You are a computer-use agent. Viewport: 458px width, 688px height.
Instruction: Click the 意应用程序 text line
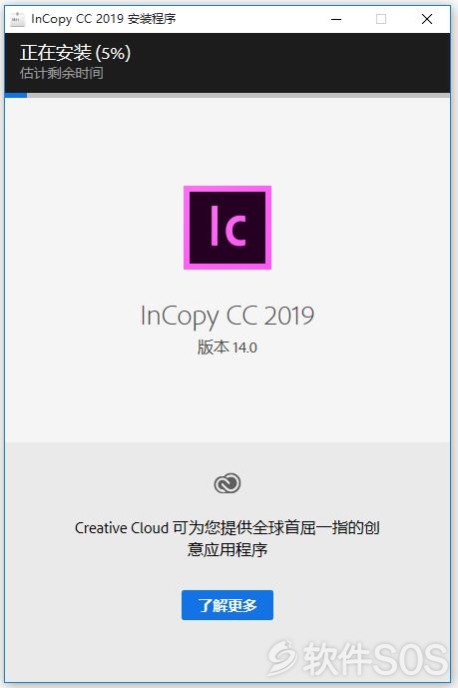coord(228,549)
